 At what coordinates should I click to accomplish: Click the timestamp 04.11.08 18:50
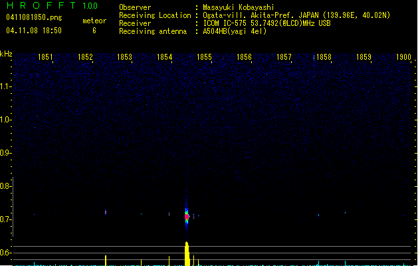tap(34, 31)
